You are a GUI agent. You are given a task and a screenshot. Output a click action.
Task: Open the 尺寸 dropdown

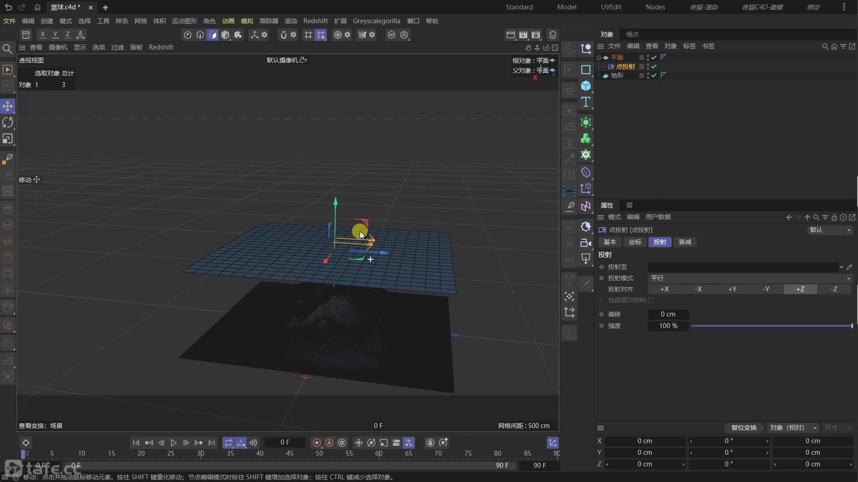pyautogui.click(x=837, y=428)
